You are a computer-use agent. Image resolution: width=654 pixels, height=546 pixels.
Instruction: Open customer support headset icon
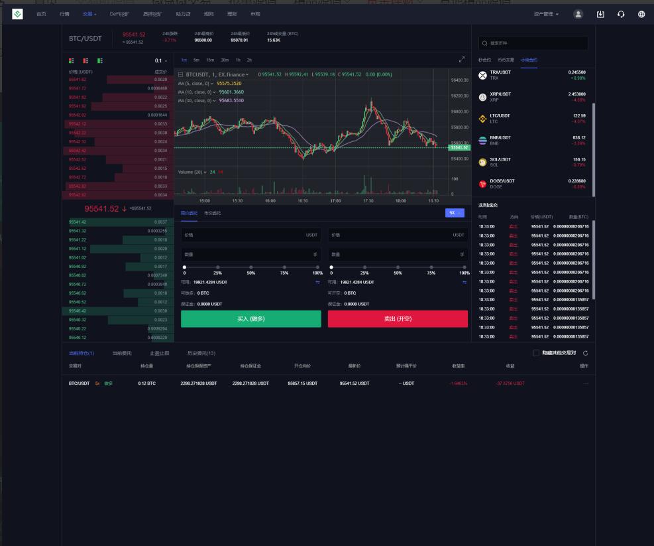621,14
